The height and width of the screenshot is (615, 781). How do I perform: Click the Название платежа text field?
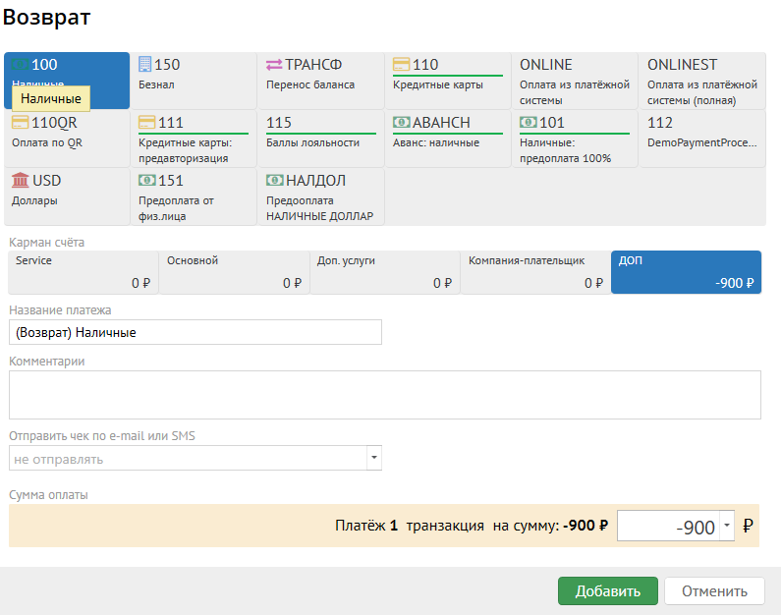(x=195, y=333)
